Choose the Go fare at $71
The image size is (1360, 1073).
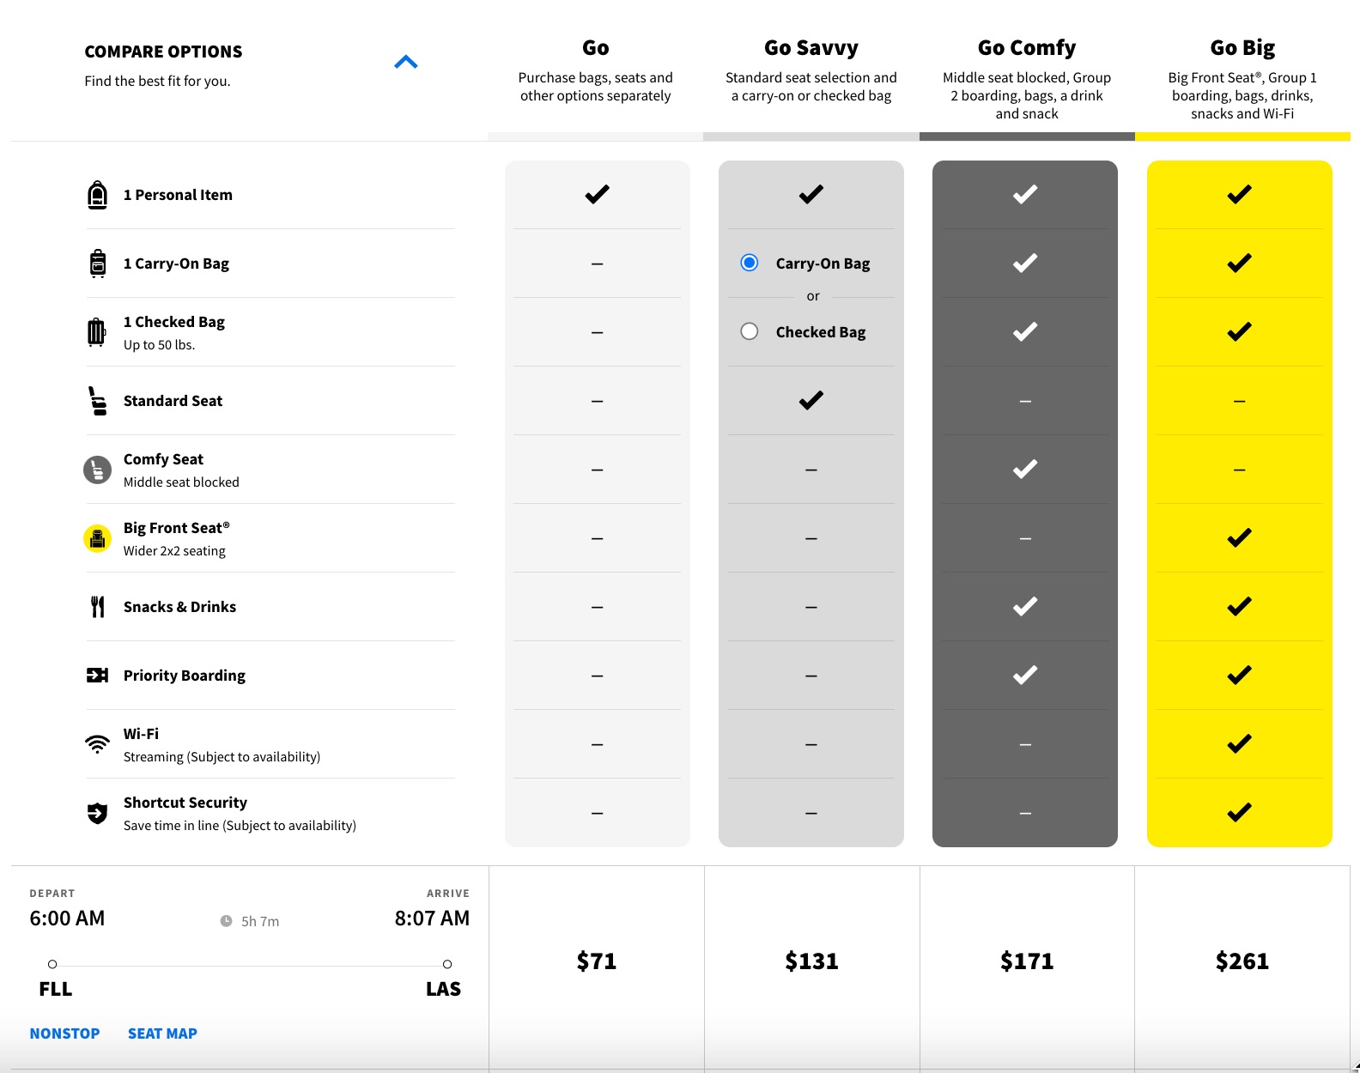597,961
